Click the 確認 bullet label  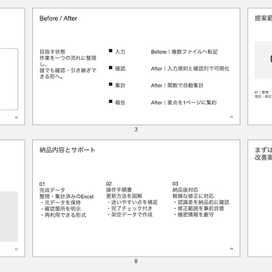tap(120, 69)
